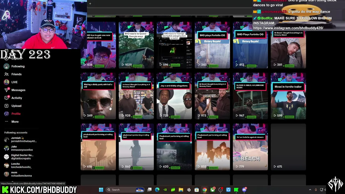This screenshot has width=345, height=194.
Task: Open mom notsadiemckenna account
Action: click(18, 174)
